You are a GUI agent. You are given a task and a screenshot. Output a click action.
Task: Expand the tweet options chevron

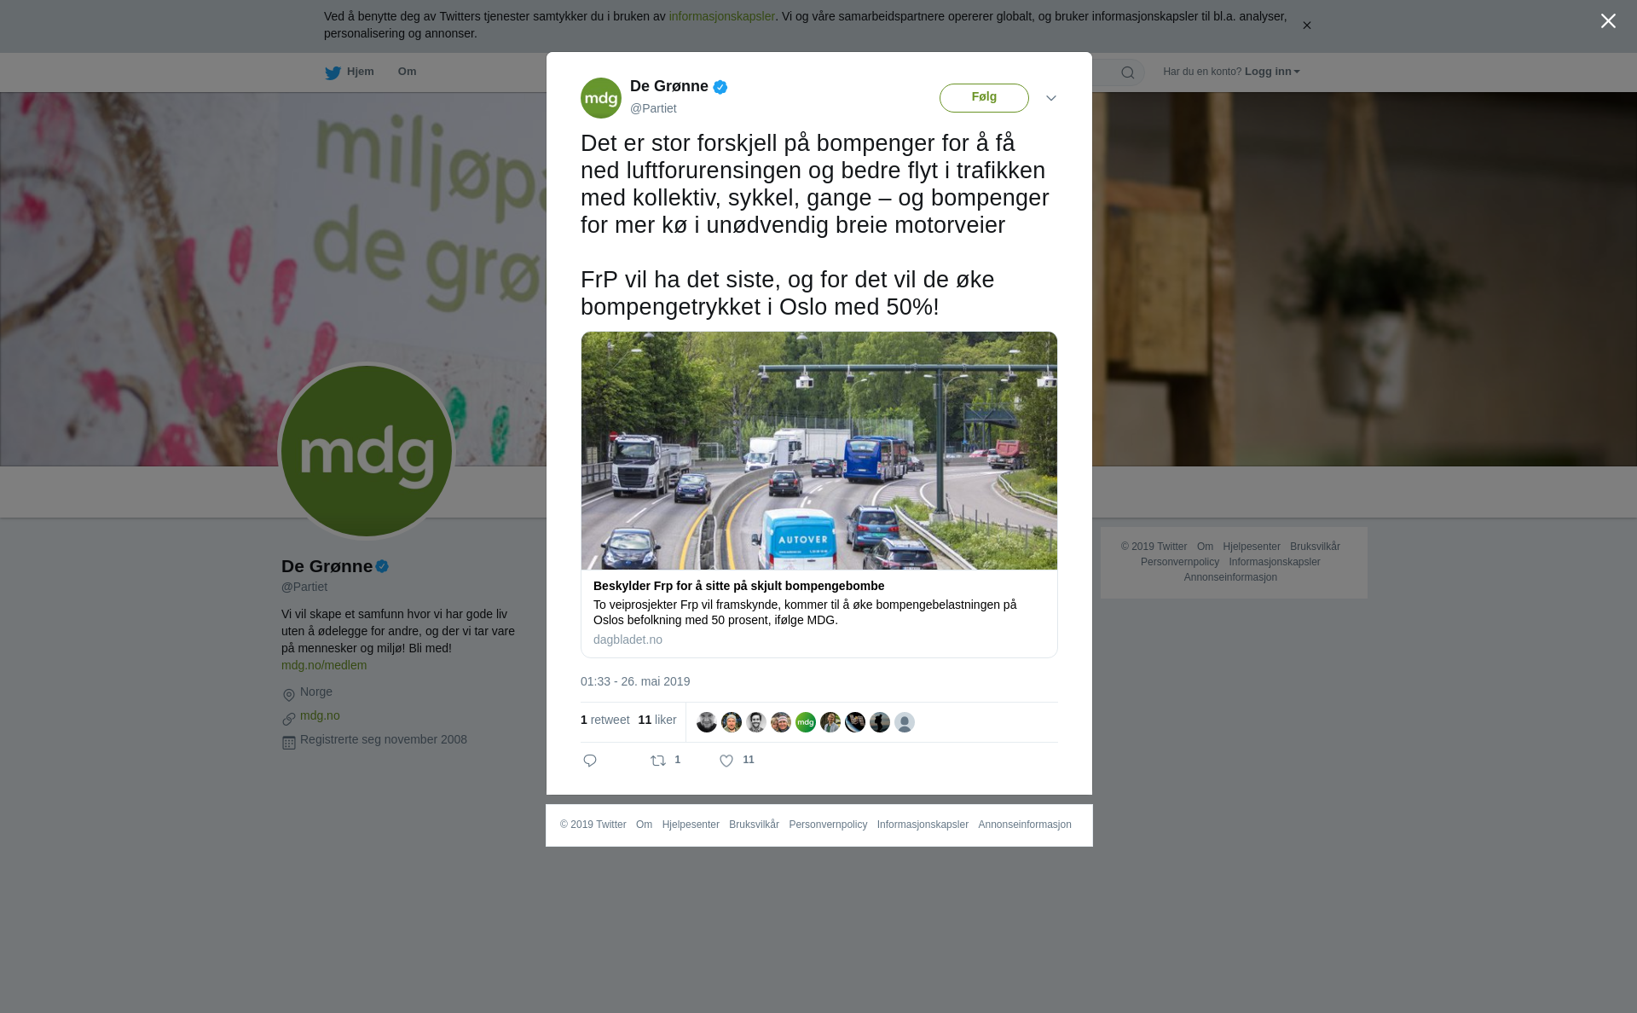pyautogui.click(x=1051, y=98)
